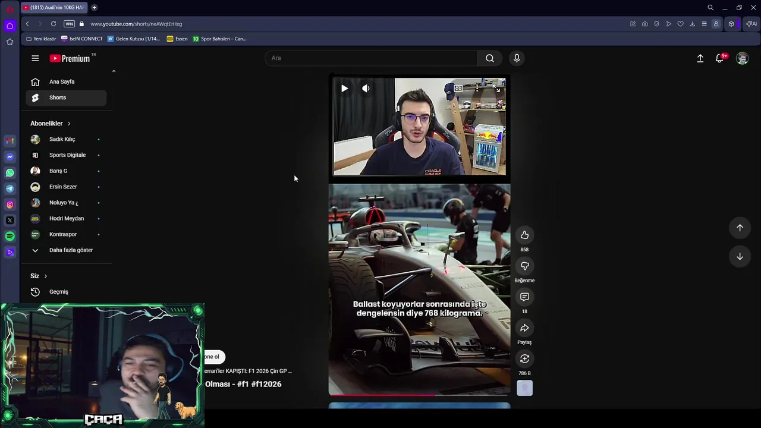761x428 pixels.
Task: Open Kontraspor channel subscription
Action: pos(66,234)
